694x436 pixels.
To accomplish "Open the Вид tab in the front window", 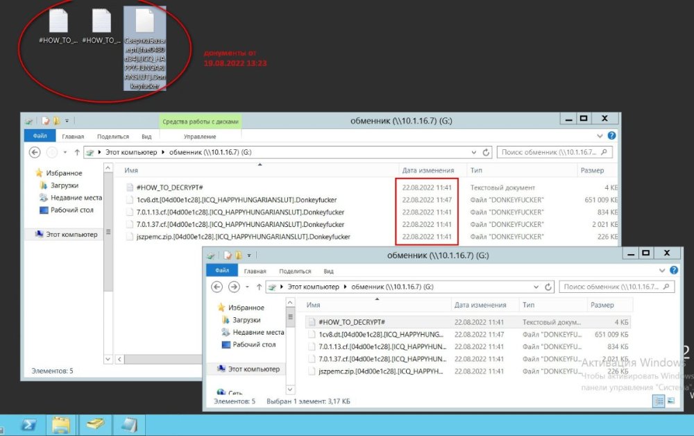I will 328,271.
